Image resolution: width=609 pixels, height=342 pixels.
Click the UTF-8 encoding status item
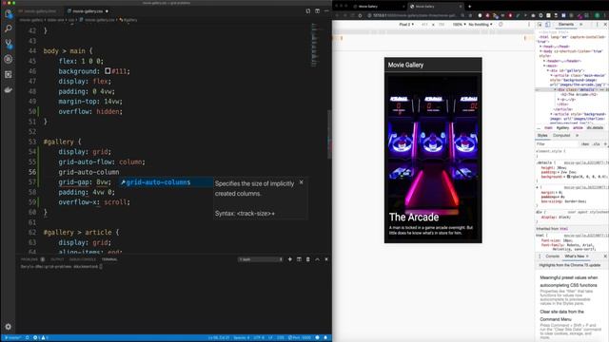point(259,338)
